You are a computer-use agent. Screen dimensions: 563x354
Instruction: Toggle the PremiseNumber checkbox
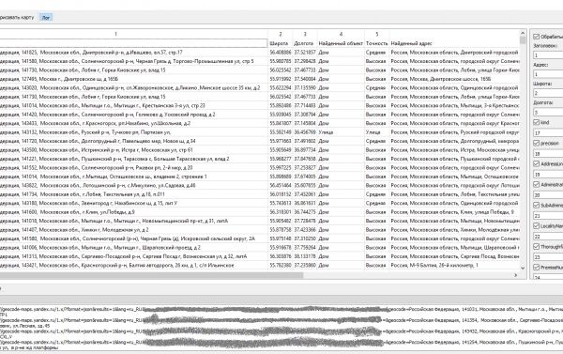(x=536, y=268)
